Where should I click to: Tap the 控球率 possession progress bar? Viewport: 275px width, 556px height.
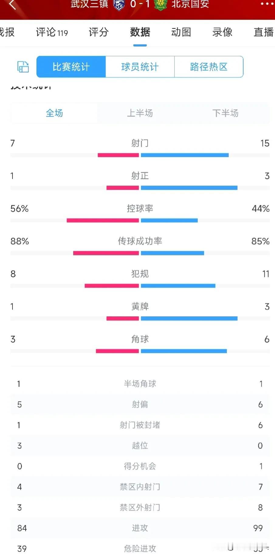click(140, 220)
